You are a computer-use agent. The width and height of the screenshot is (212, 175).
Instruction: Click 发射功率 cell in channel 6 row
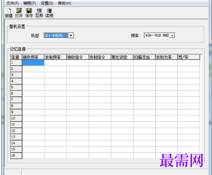tap(166, 94)
